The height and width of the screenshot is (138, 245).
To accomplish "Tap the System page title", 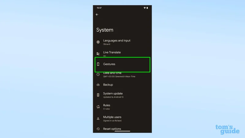I will click(x=105, y=30).
